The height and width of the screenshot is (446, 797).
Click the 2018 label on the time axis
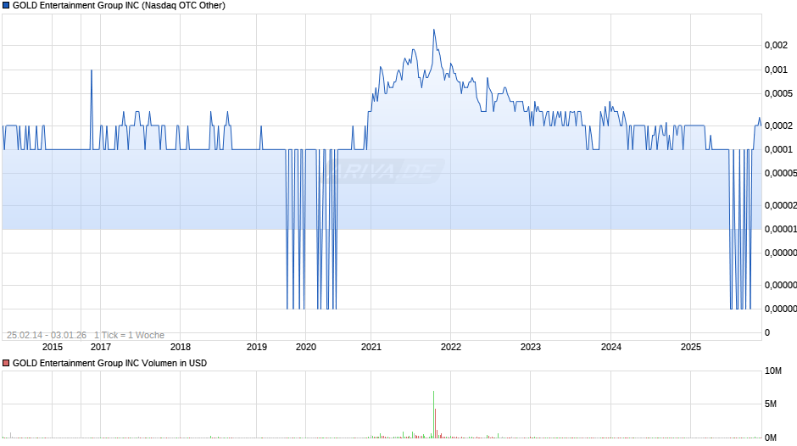click(x=181, y=347)
